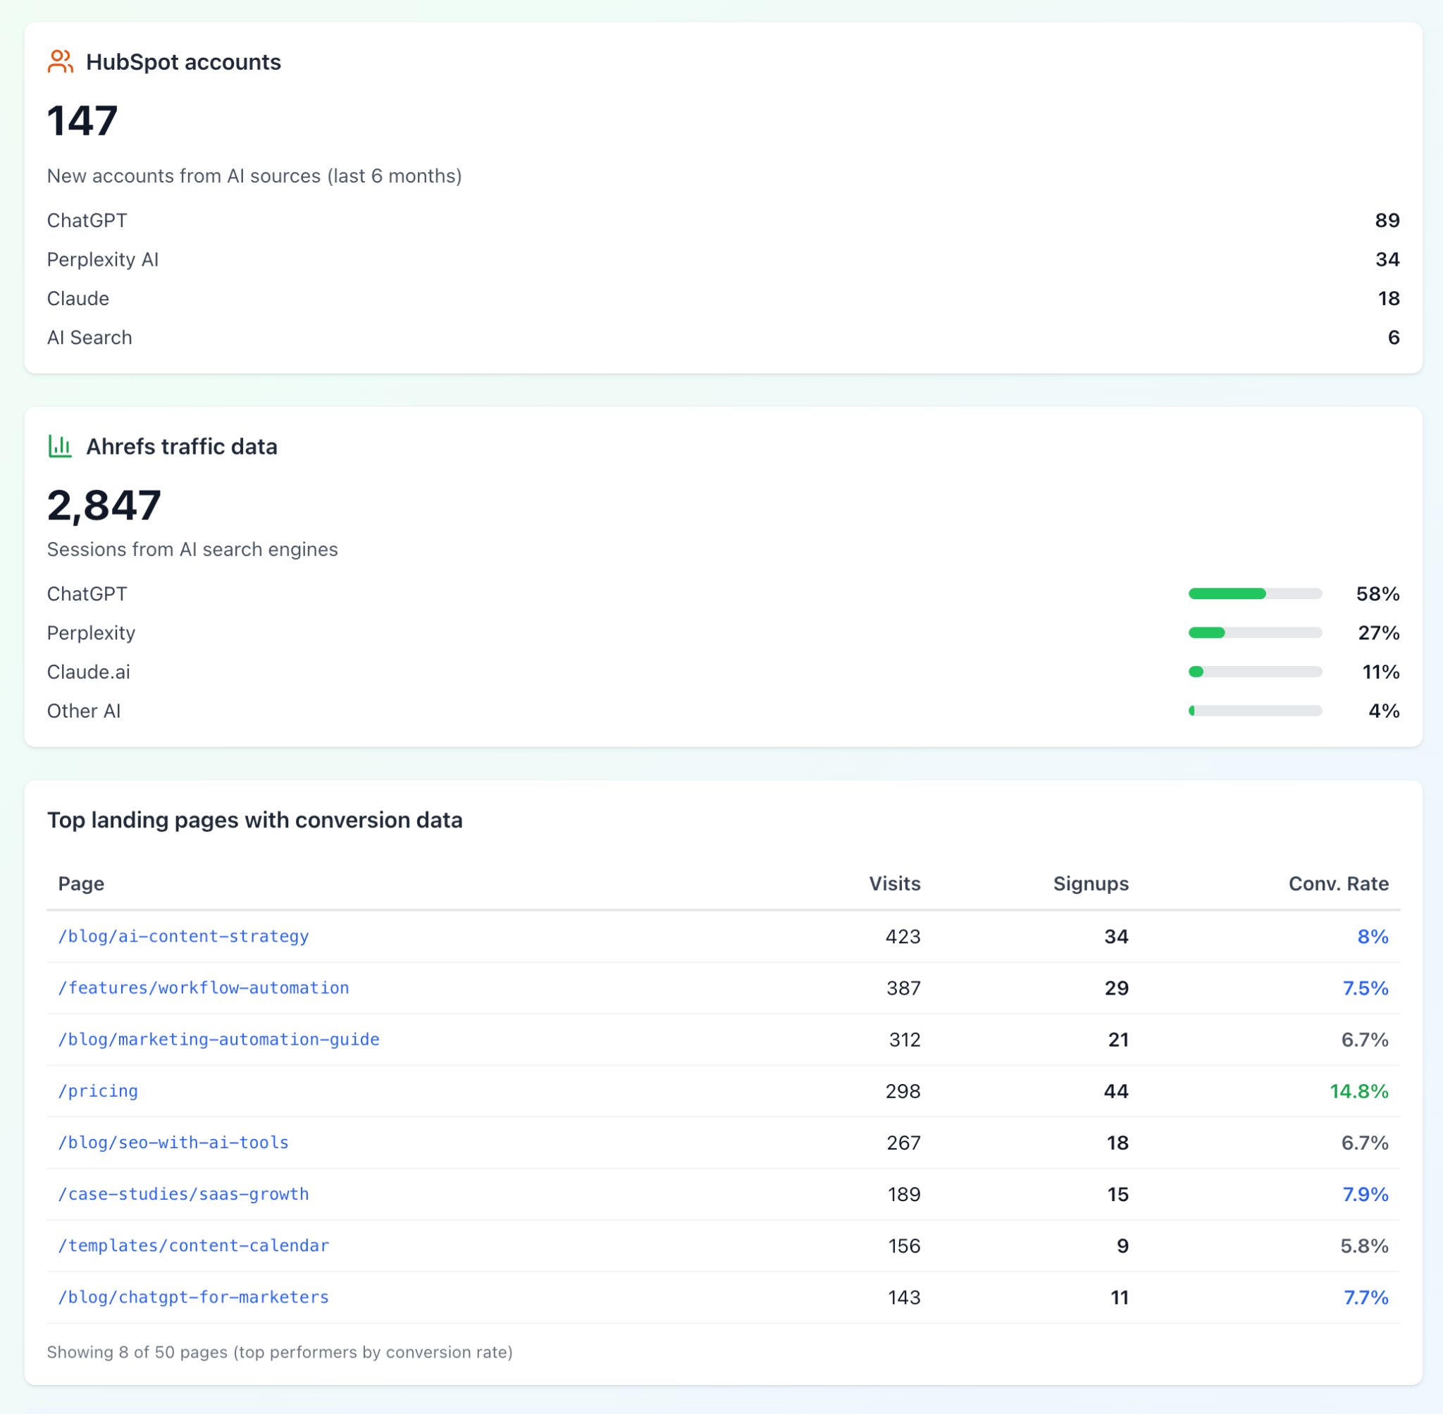The image size is (1443, 1414).
Task: Click the 147 new accounts metric
Action: [x=83, y=119]
